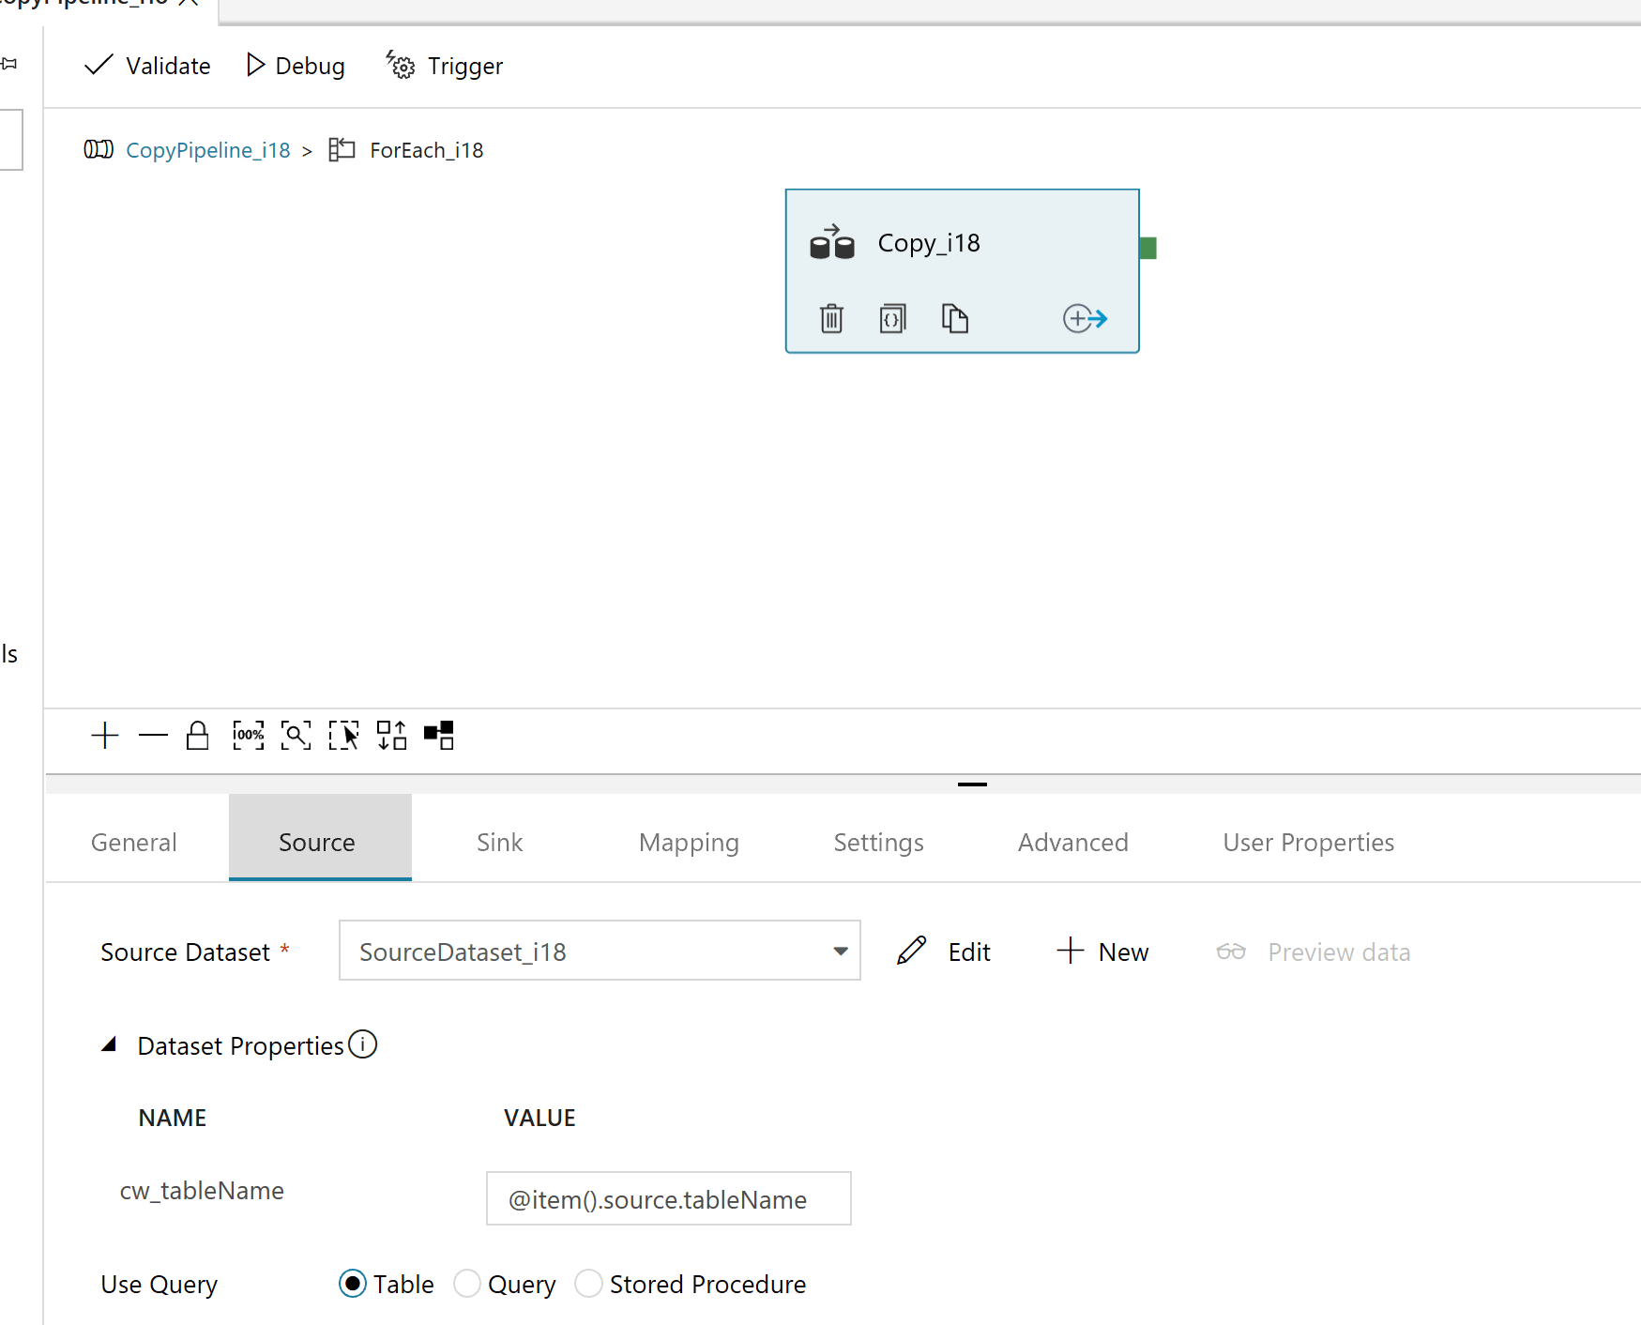Image resolution: width=1641 pixels, height=1325 pixels.
Task: Click the pipeline icon beside CopyPipeline_i18 breadcrumb
Action: coord(99,149)
